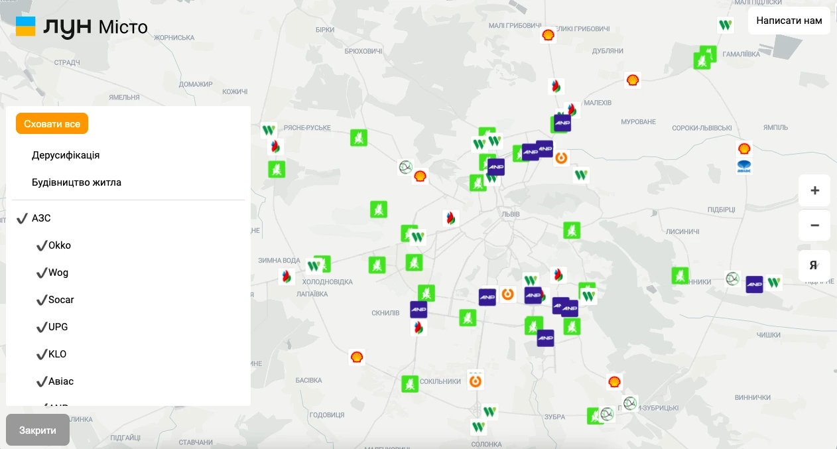Image resolution: width=837 pixels, height=449 pixels.
Task: Uncheck the АЗС layer checkbox
Action: (x=23, y=218)
